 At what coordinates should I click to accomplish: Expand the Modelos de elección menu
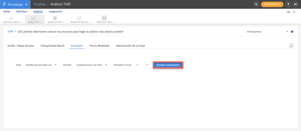[x=90, y=22]
